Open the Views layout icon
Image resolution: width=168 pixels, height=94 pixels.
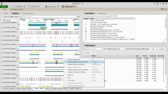point(162,9)
